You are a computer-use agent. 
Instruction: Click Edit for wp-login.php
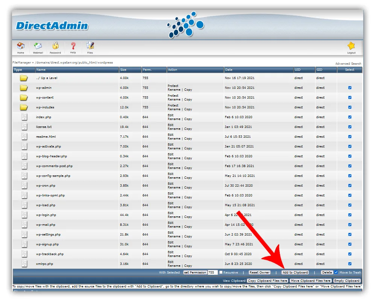[170, 213]
